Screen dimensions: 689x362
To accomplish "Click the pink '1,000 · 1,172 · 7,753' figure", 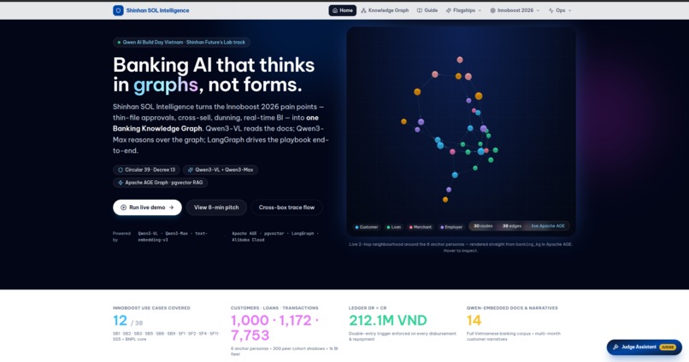I will (274, 328).
